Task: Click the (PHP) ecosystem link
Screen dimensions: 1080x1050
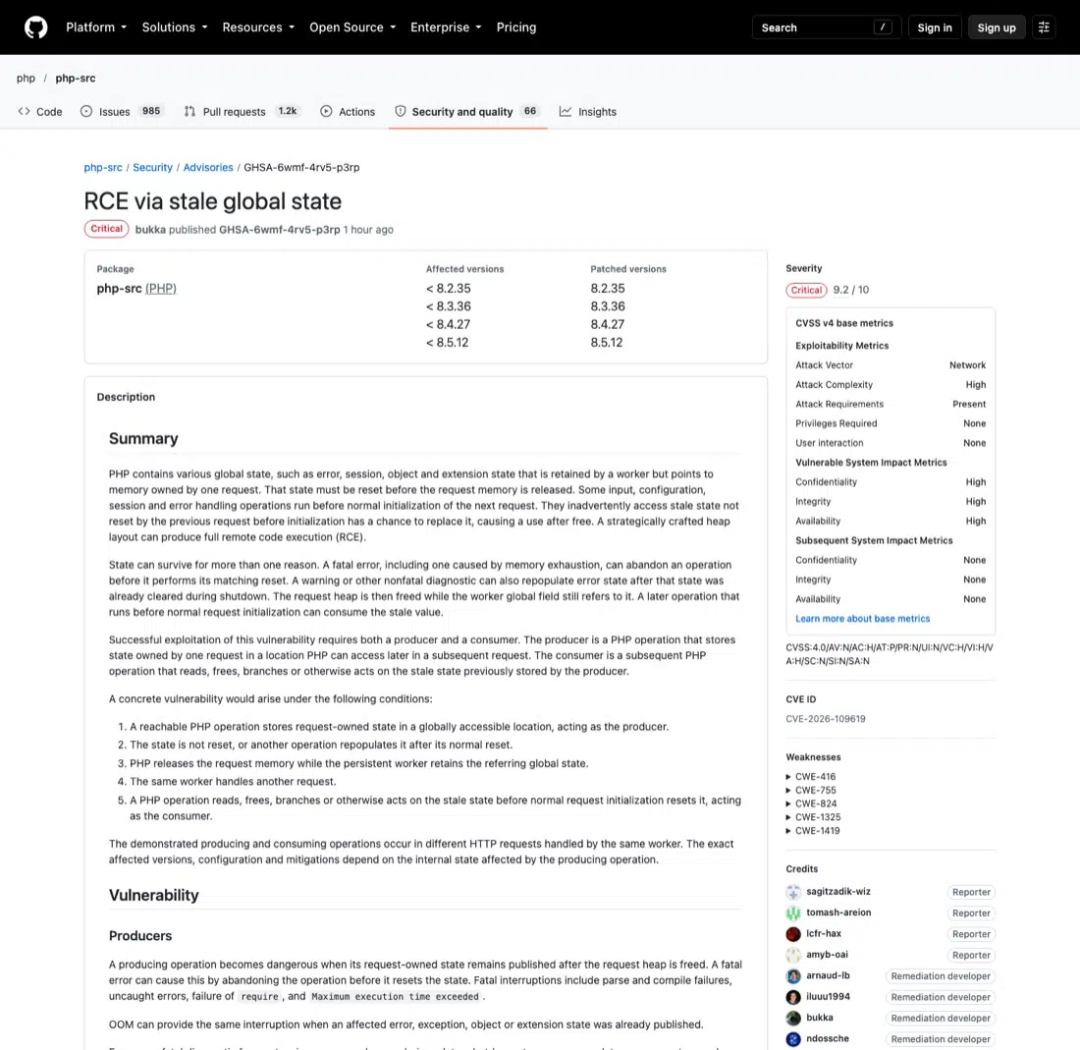Action: pyautogui.click(x=160, y=289)
